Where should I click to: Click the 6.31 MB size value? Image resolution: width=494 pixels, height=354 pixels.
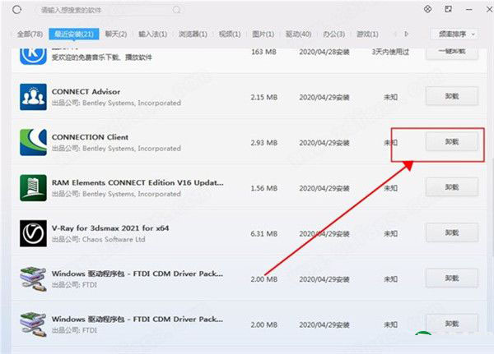[x=264, y=233]
